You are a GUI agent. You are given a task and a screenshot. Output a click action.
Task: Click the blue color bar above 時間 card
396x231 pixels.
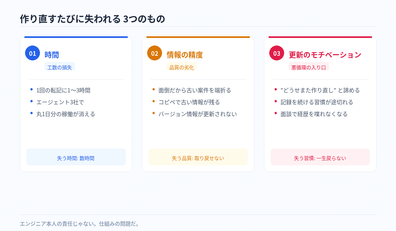[76, 37]
